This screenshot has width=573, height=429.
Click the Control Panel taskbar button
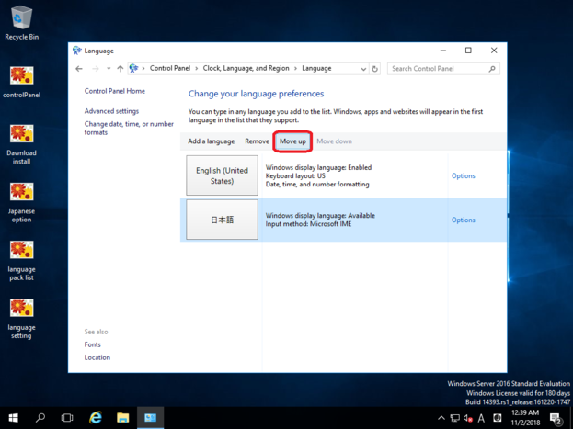click(150, 418)
